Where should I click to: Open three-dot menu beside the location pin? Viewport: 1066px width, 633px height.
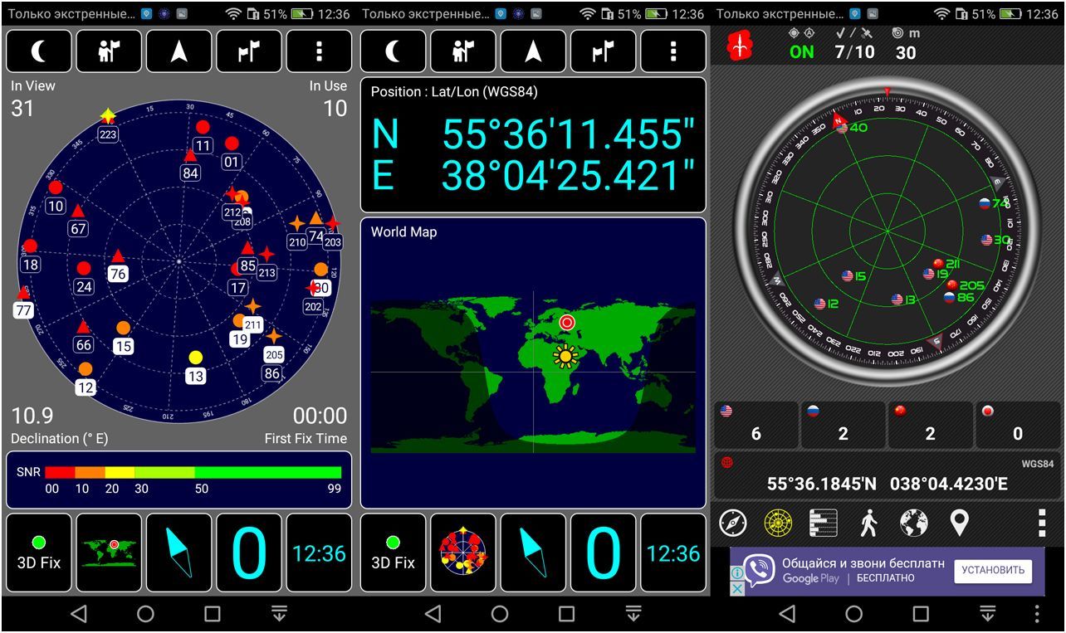(1041, 523)
